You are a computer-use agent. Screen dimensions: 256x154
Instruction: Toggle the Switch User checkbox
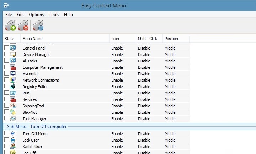(6, 146)
